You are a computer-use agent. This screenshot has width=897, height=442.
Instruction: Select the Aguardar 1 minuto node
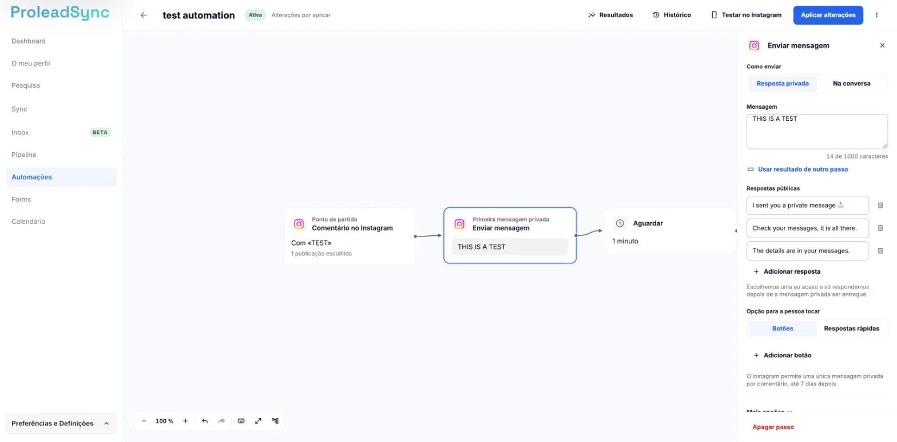coord(670,231)
